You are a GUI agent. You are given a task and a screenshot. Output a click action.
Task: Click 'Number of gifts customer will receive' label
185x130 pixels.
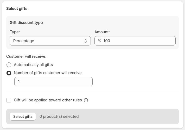48,73
